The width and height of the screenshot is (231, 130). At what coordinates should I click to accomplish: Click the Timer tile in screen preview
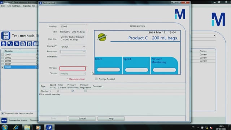pyautogui.click(x=108, y=65)
